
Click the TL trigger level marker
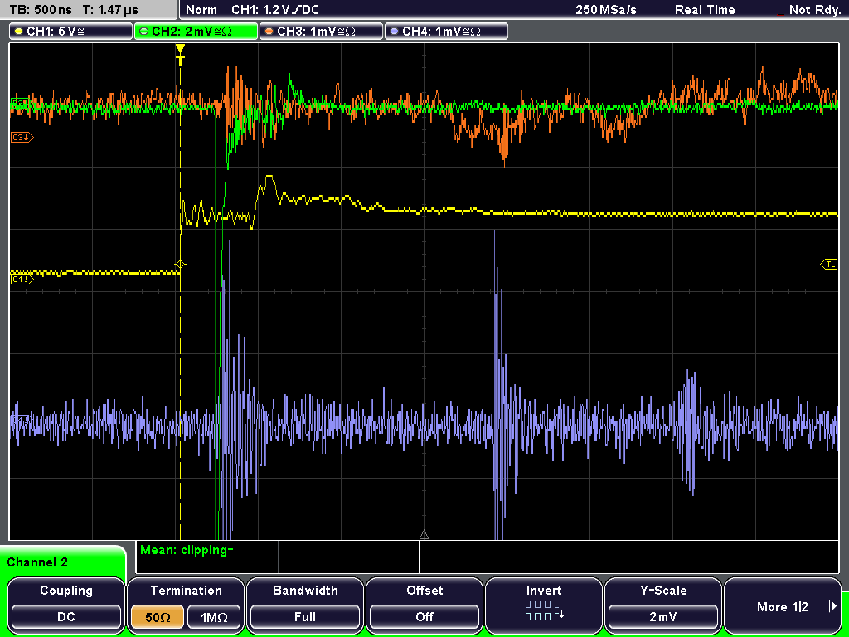(829, 265)
